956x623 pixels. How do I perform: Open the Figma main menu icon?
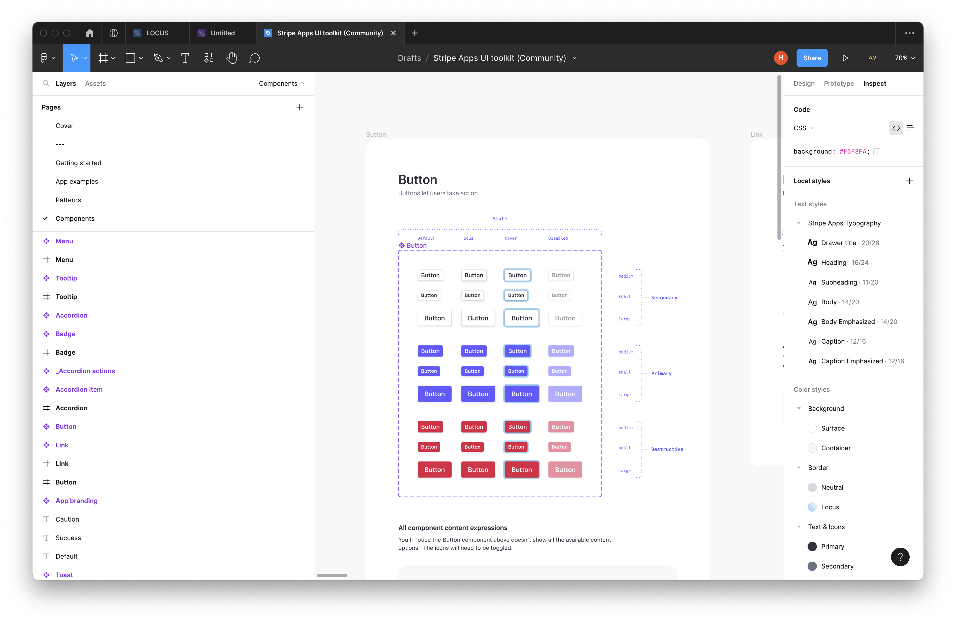pyautogui.click(x=44, y=58)
